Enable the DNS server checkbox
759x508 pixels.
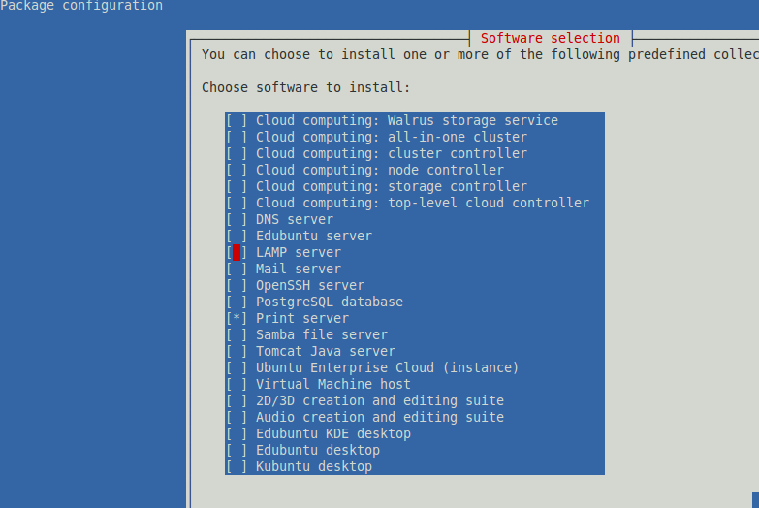(237, 219)
